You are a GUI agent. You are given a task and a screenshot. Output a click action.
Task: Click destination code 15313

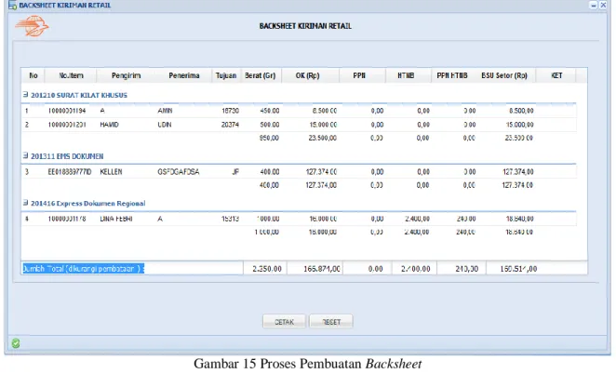coord(230,219)
